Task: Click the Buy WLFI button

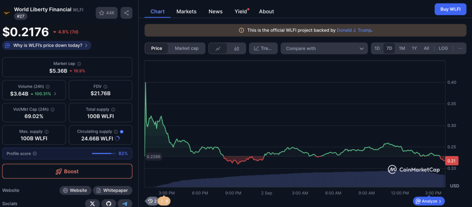Action: (450, 9)
